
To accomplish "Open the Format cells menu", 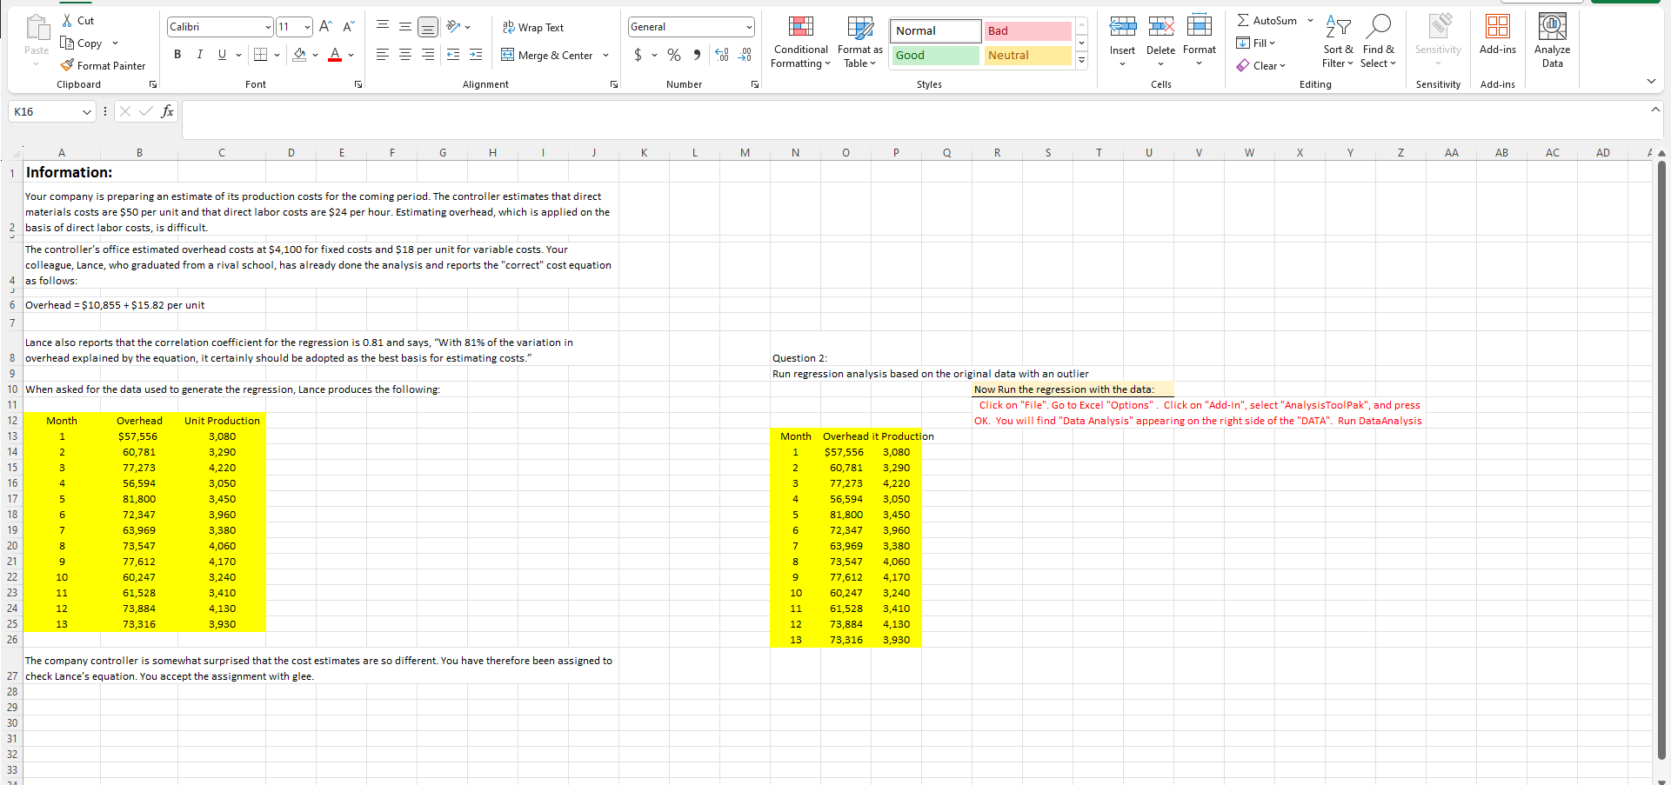I will (x=1200, y=41).
